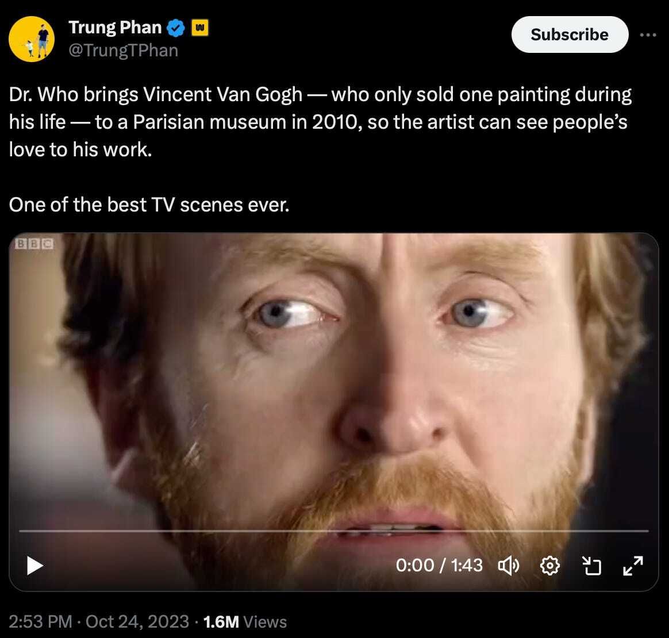
Task: Expand video to fullscreen
Action: [633, 566]
